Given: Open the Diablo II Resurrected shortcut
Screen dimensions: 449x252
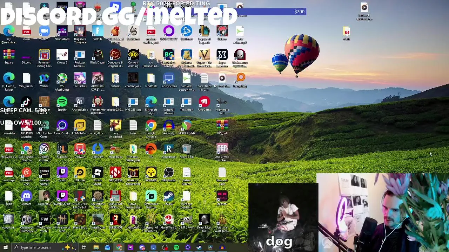Looking at the screenshot, I should [x=133, y=173].
